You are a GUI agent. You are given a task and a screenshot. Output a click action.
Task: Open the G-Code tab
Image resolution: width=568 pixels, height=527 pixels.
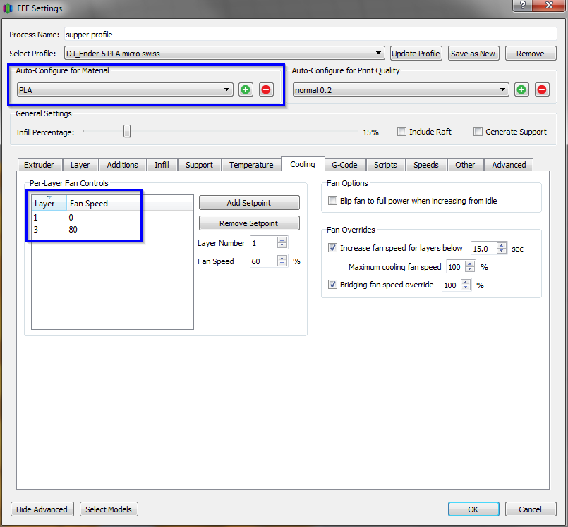point(344,165)
